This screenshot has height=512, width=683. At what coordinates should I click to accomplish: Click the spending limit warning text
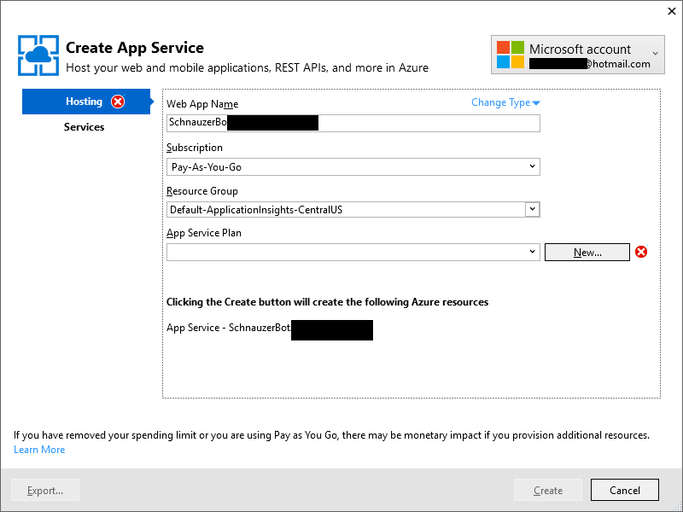(331, 435)
